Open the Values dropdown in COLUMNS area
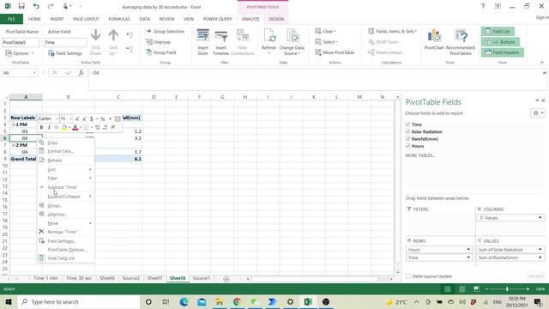549x309 pixels. coord(540,218)
